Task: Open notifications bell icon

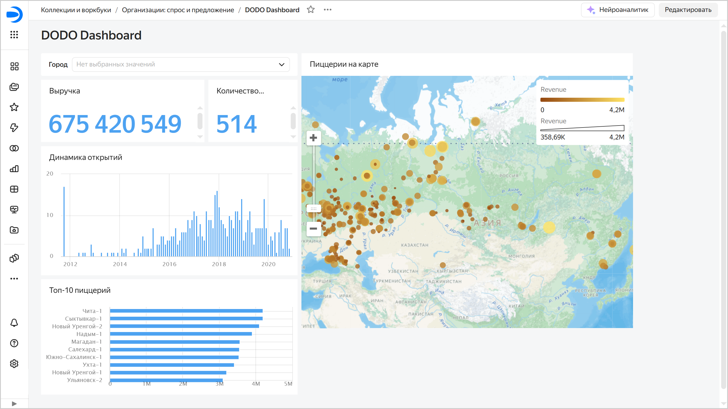Action: point(14,323)
